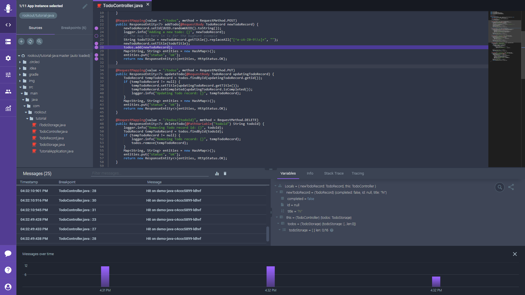This screenshot has height=295, width=525.
Task: Close the TodoController.java editor tab
Action: (x=148, y=4)
